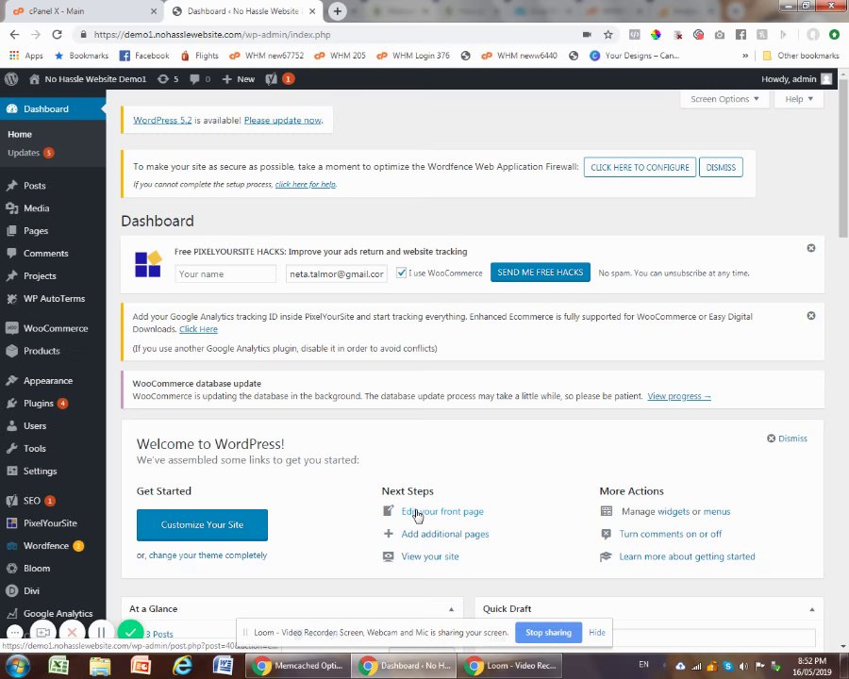Open Excel from the taskbar
The width and height of the screenshot is (849, 679).
pos(58,666)
